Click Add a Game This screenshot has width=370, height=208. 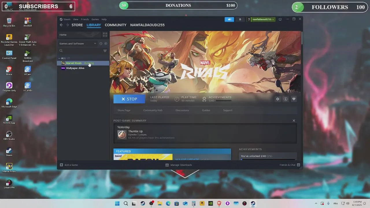[69, 165]
